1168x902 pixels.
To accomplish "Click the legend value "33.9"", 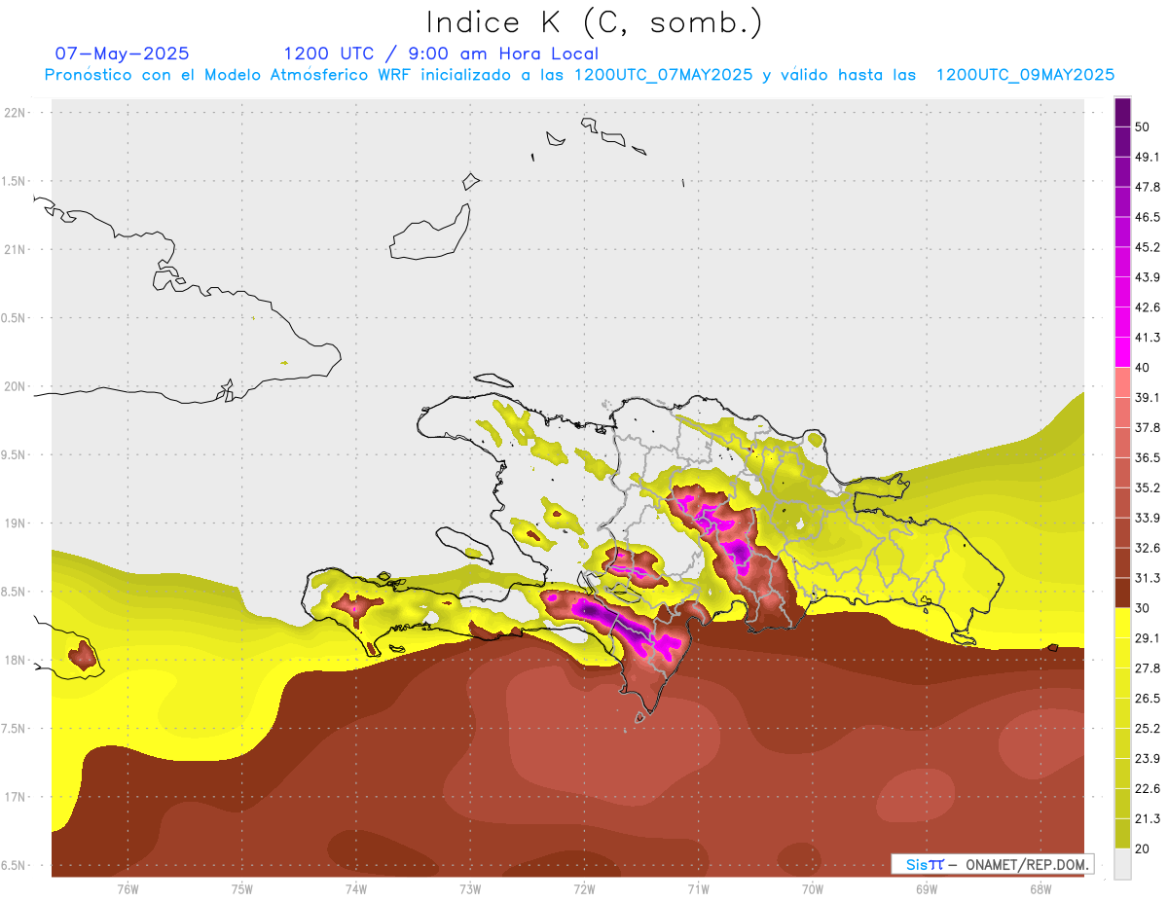I will click(1148, 518).
